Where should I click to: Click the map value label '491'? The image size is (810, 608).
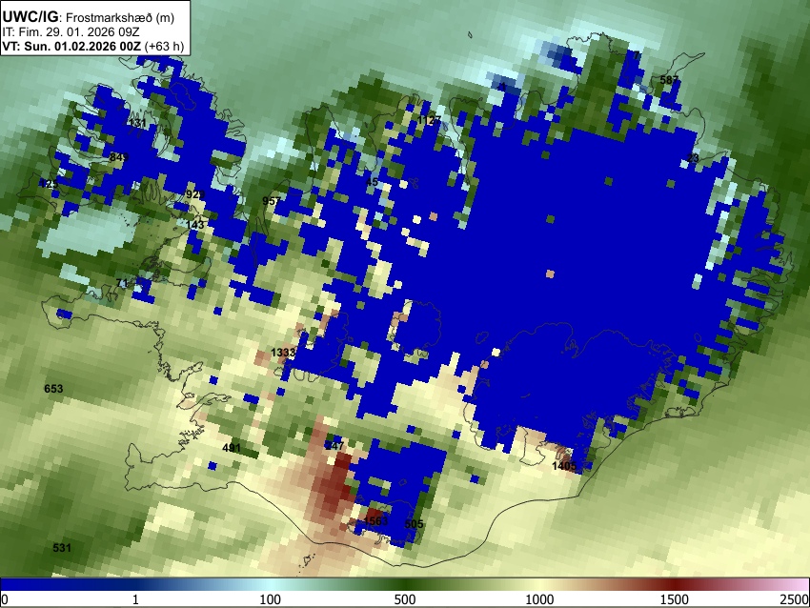[x=232, y=447]
